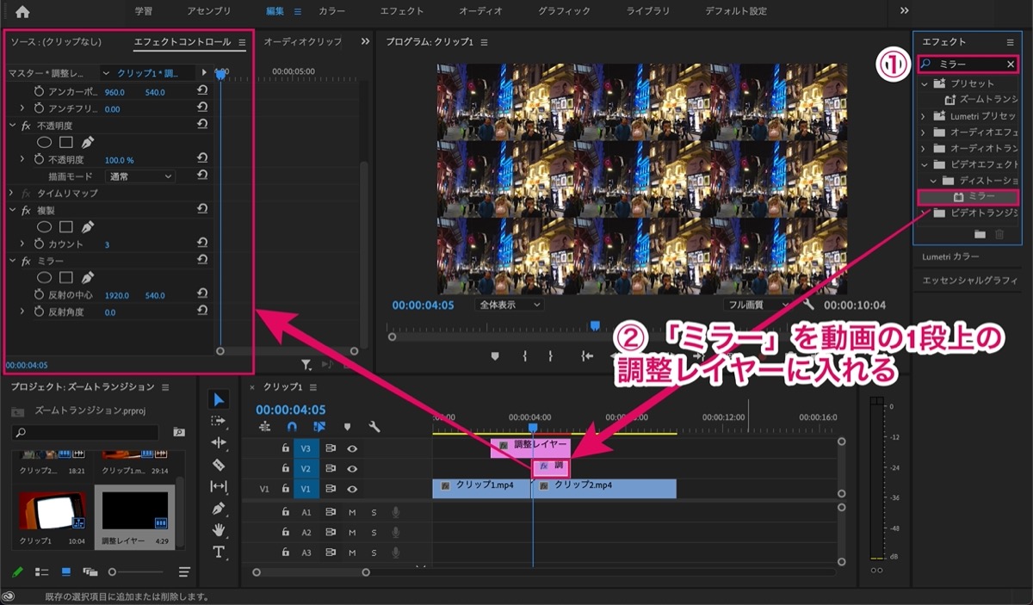The height and width of the screenshot is (605, 1033).
Task: Click the home icon in the workspace bar
Action: (x=22, y=11)
